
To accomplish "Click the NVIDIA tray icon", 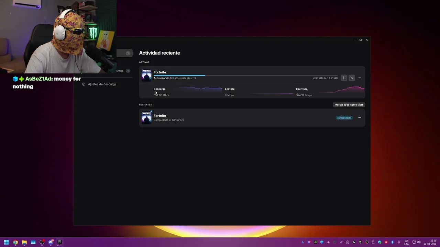I will (x=315, y=242).
